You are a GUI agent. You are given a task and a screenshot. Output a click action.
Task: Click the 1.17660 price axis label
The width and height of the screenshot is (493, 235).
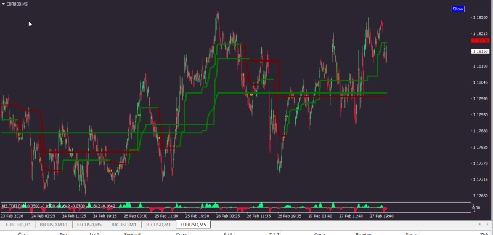[x=481, y=196]
